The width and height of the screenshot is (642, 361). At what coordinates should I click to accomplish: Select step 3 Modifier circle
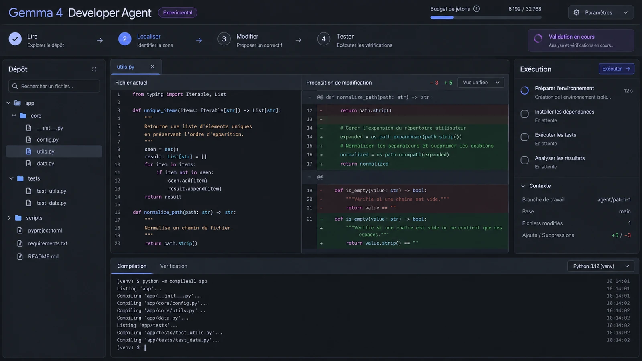point(224,39)
